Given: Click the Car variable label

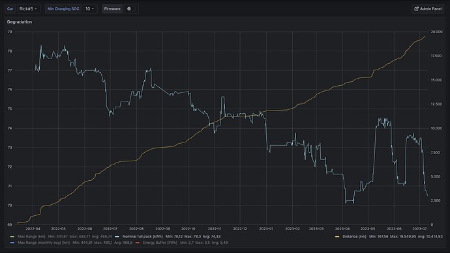Looking at the screenshot, I should click(10, 9).
